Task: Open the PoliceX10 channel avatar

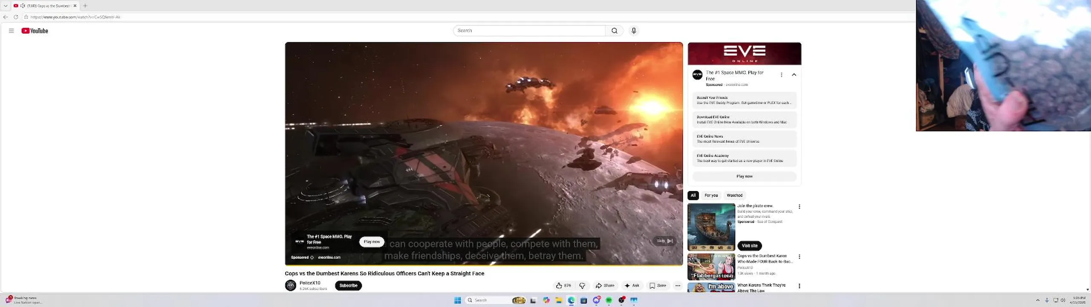Action: click(291, 286)
